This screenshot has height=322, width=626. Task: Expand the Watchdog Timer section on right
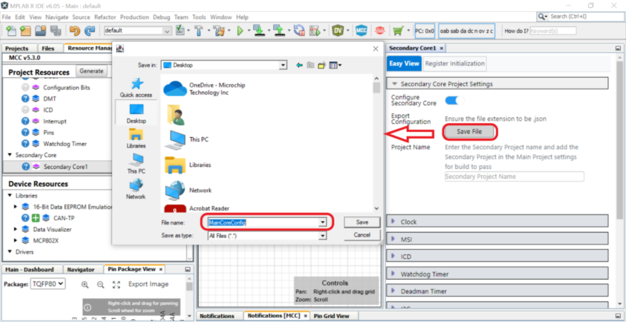(x=497, y=274)
